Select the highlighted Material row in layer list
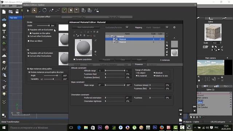The width and height of the screenshot is (233, 131). click(x=135, y=39)
